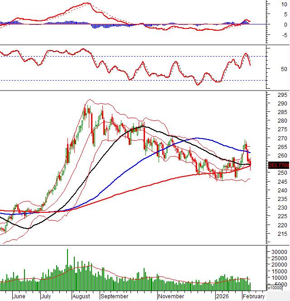The height and width of the screenshot is (301, 290).
Task: Click the 265 price axis label
Action: click(282, 147)
